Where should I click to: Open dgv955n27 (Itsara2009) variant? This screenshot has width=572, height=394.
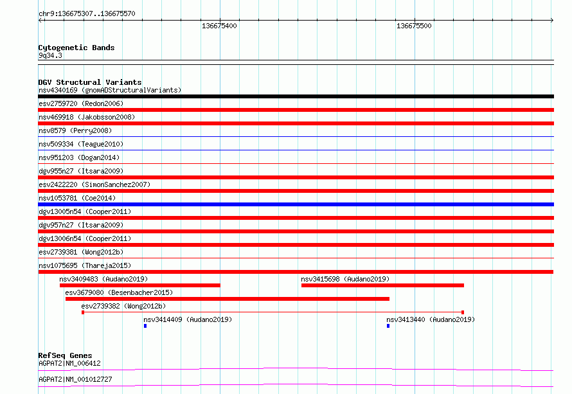coord(81,171)
